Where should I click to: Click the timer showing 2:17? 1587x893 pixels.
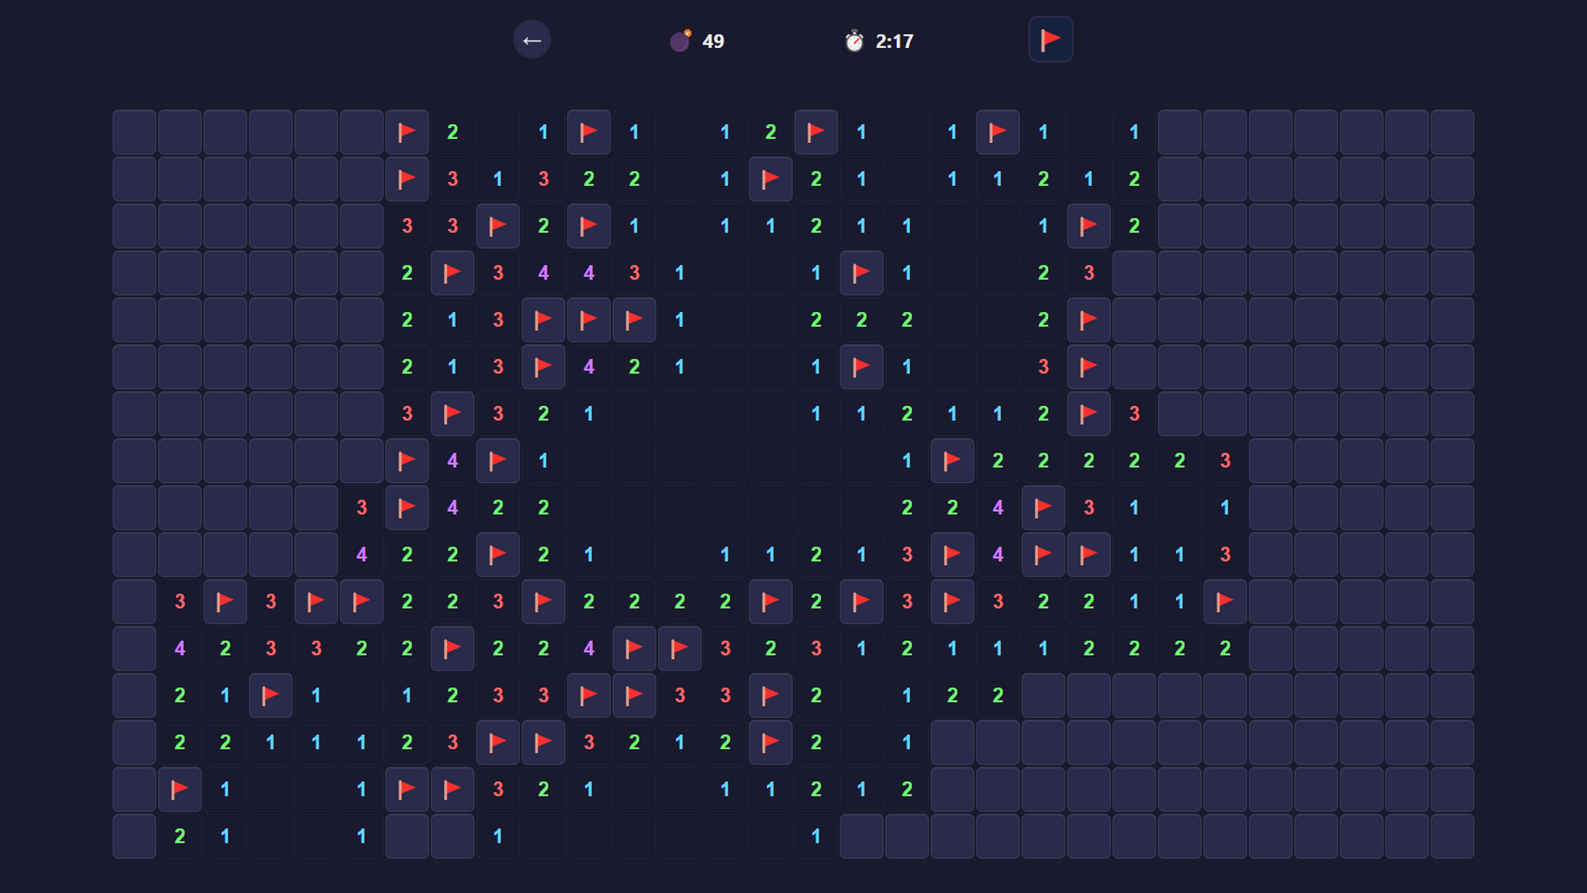pos(894,41)
